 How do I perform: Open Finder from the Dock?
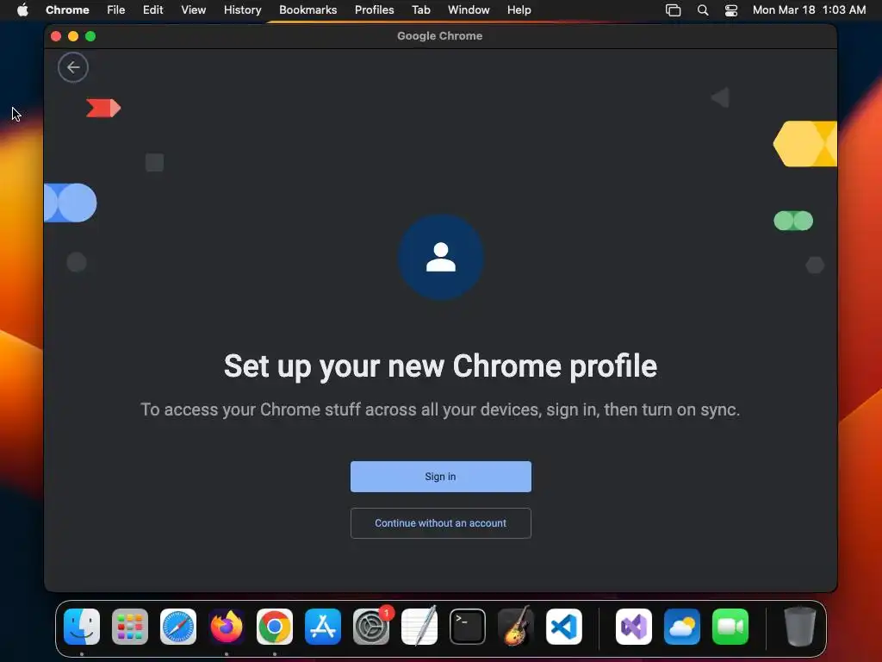(x=82, y=627)
